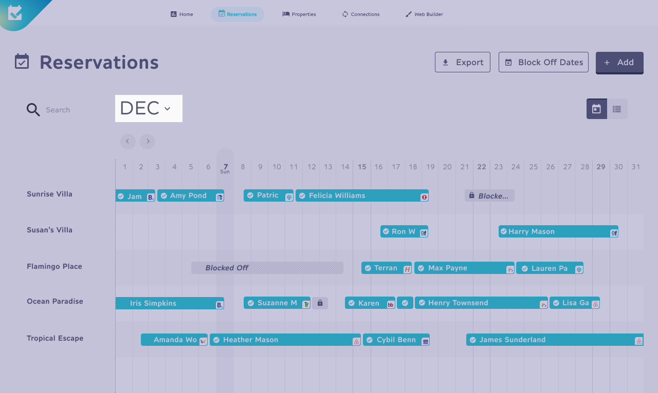Click the Add reservation button
Viewport: 658px width, 393px height.
coord(619,63)
